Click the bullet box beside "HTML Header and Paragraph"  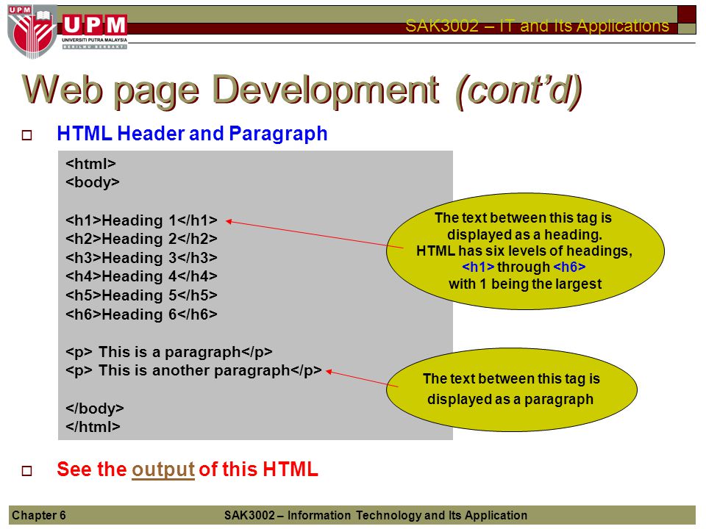coord(27,135)
